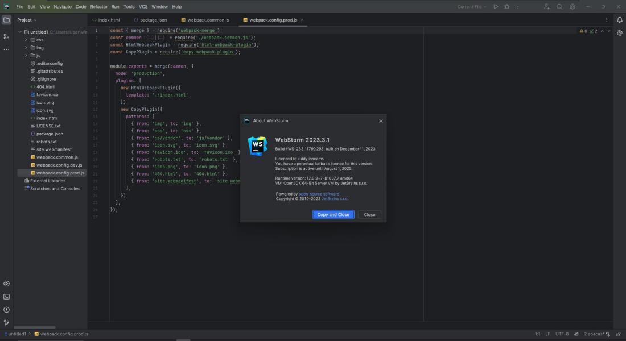Image resolution: width=626 pixels, height=341 pixels.
Task: Click the Debug bug icon
Action: tap(506, 7)
